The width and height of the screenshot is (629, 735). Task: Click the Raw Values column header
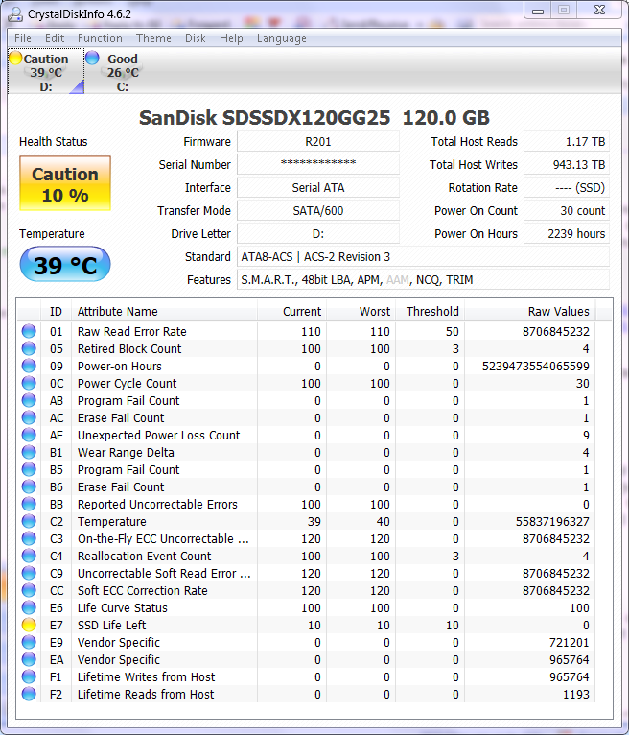[558, 312]
